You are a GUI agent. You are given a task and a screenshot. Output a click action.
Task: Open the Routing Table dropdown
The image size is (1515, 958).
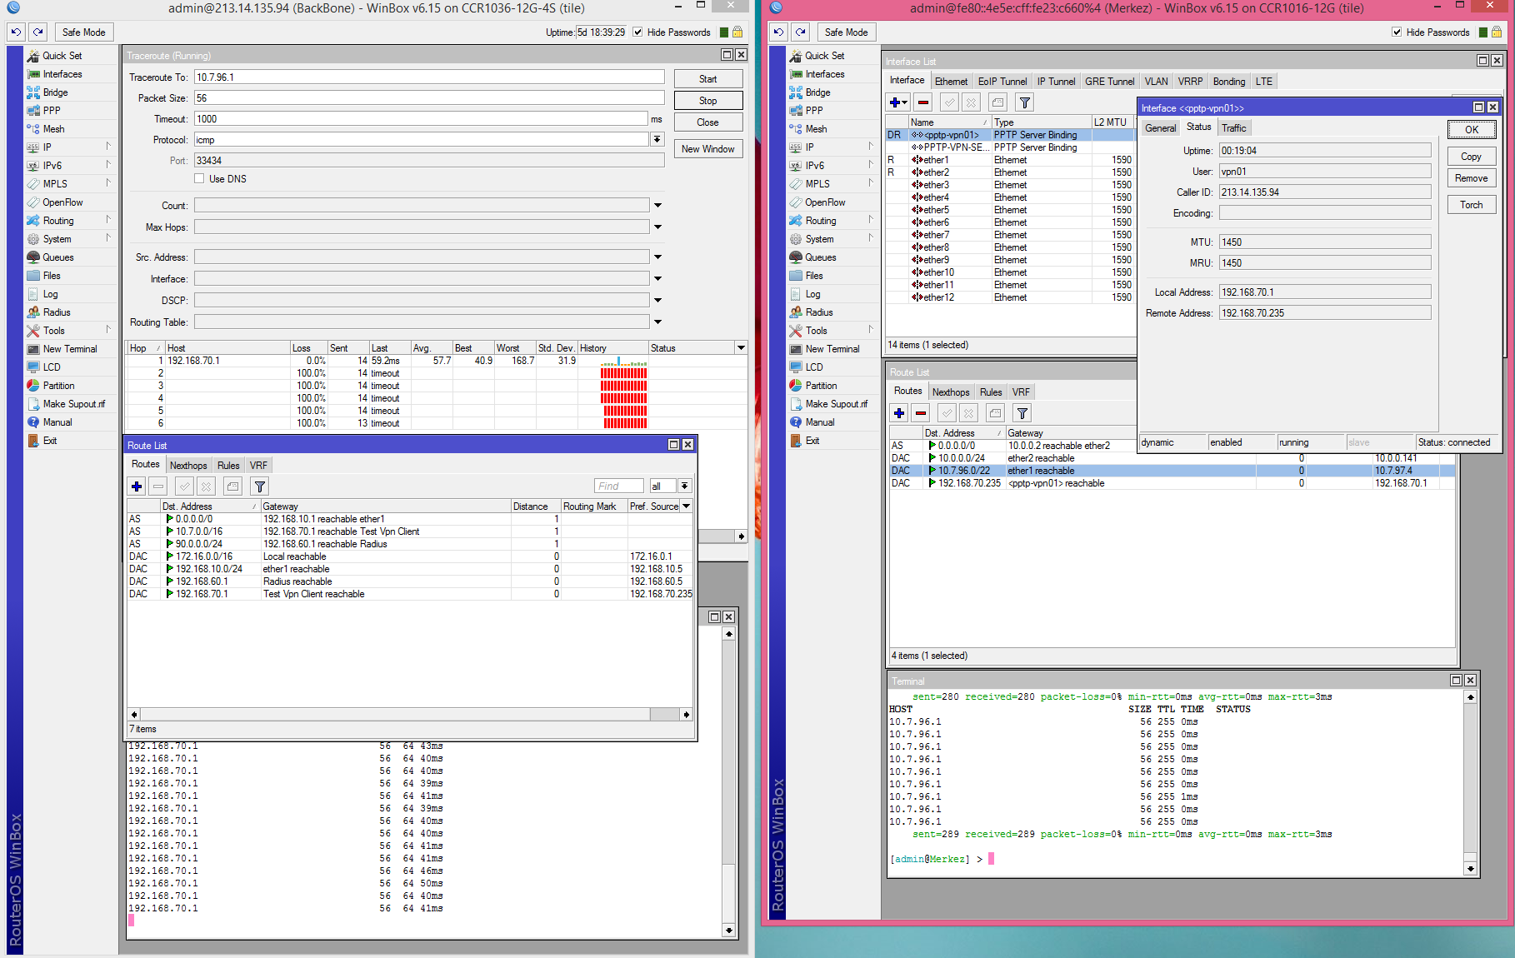click(657, 322)
